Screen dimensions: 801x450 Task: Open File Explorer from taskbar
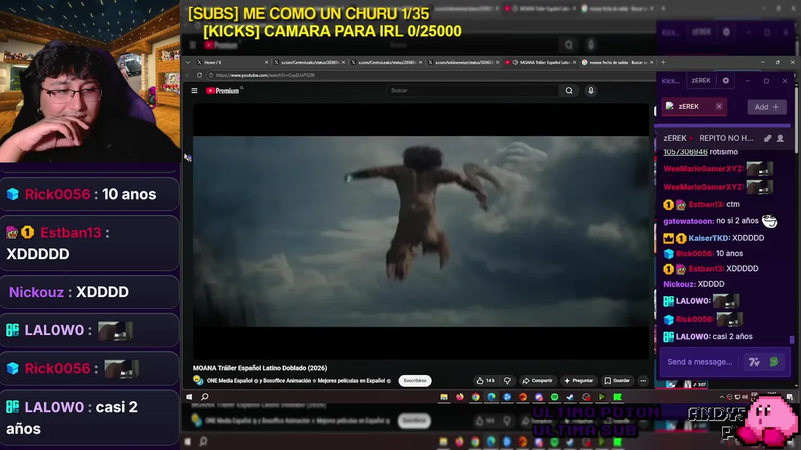point(444,397)
